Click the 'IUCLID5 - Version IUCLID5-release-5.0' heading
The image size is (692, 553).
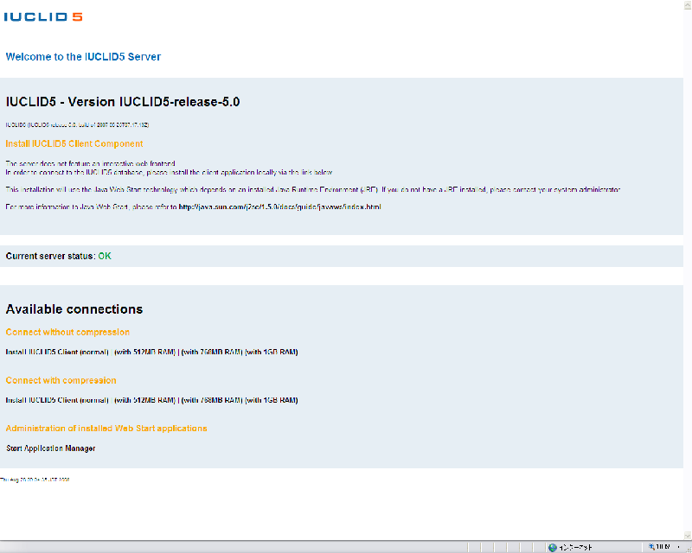tap(123, 102)
